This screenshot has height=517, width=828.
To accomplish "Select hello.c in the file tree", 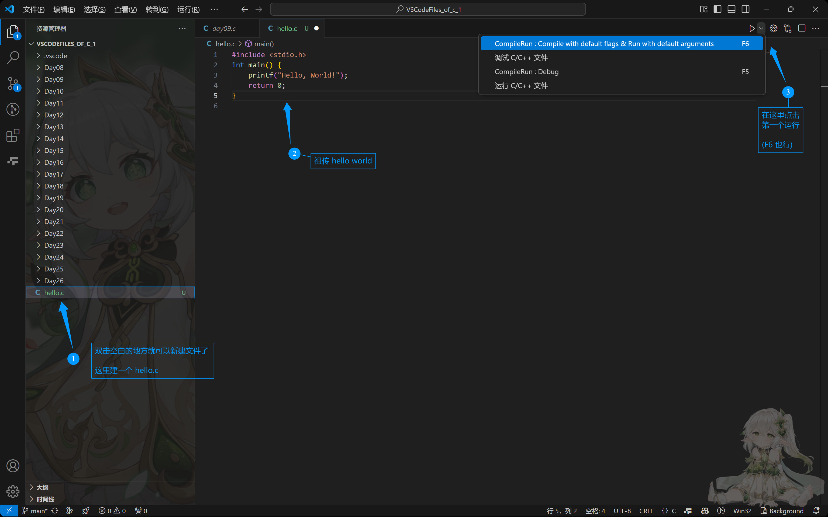I will (110, 292).
